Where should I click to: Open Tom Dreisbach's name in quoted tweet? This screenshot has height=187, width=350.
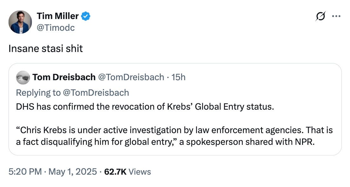pos(64,77)
